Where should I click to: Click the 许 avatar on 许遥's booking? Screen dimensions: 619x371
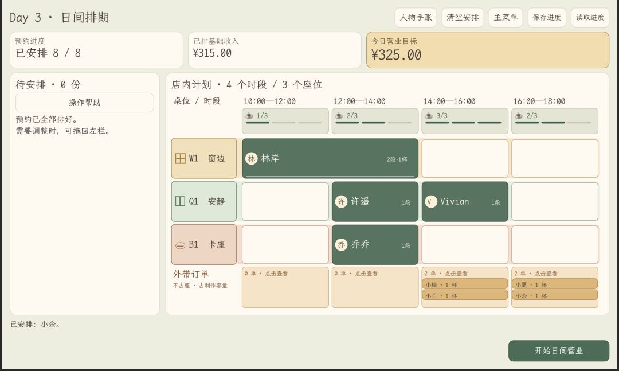pos(341,202)
